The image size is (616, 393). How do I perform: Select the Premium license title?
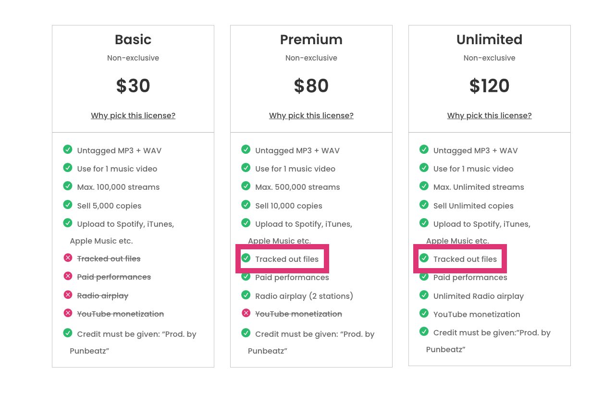tap(311, 39)
